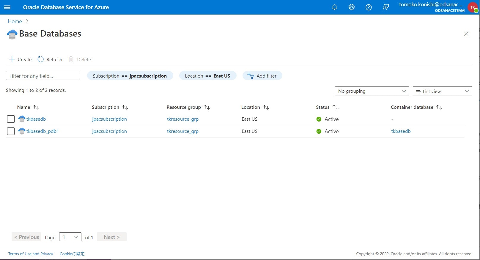480x260 pixels.
Task: Click the tkbasedb row database icon
Action: click(22, 119)
